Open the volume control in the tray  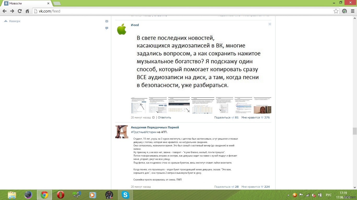coord(314,195)
